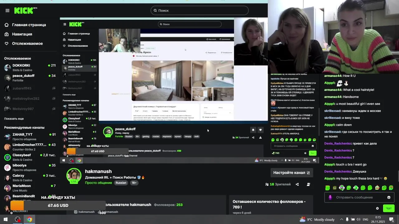Open the Windows Start menu
399x224 pixels.
6,219
